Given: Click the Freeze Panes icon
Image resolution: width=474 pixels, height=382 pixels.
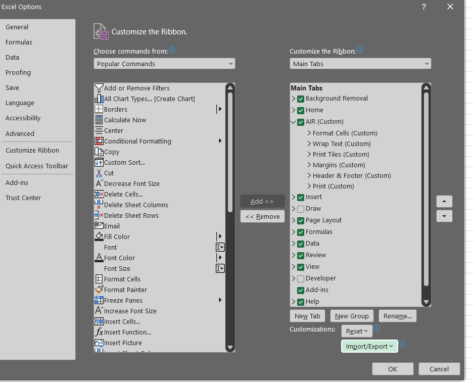Looking at the screenshot, I should tap(99, 300).
